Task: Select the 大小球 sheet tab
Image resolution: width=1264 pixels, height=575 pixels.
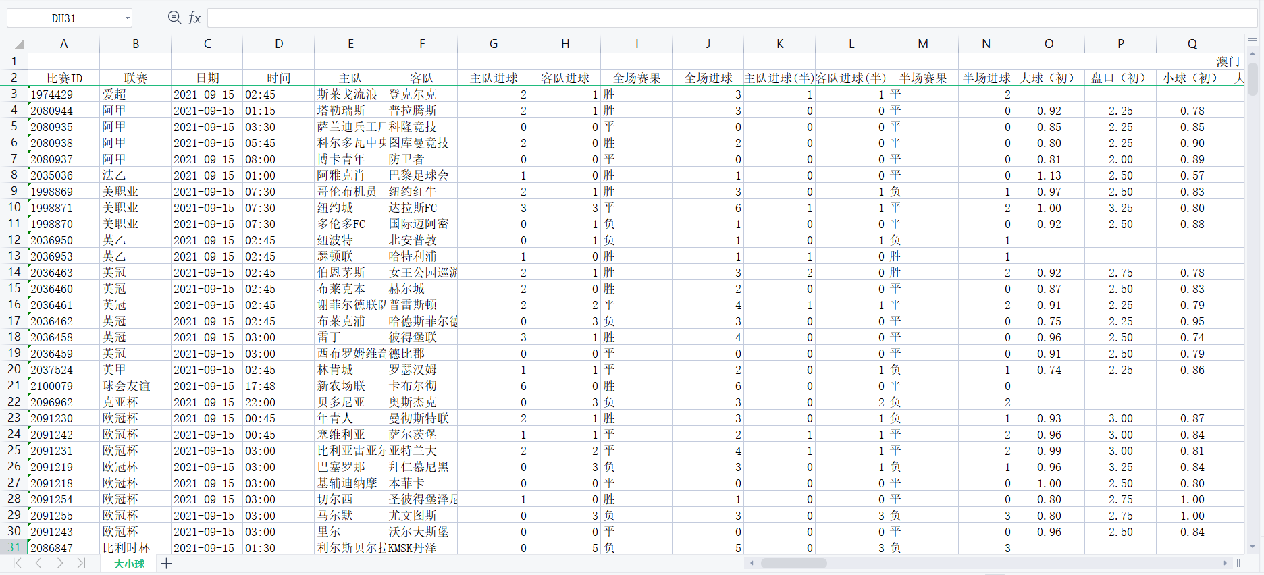Action: click(x=129, y=564)
